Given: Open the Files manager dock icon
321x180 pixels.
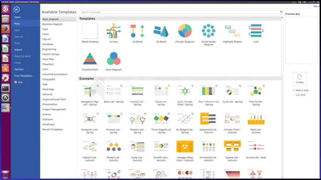Looking at the screenshot, I should tap(6, 19).
